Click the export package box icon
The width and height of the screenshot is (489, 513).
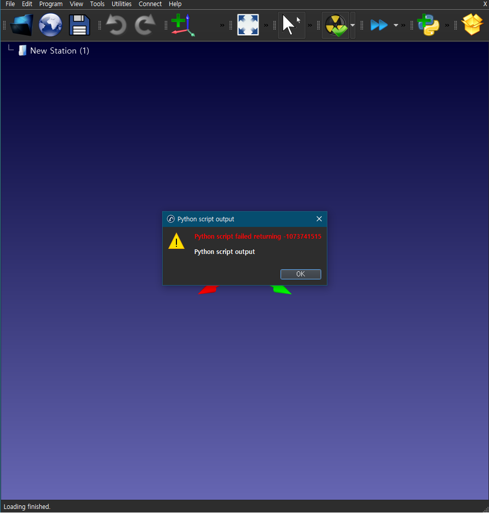coord(472,25)
